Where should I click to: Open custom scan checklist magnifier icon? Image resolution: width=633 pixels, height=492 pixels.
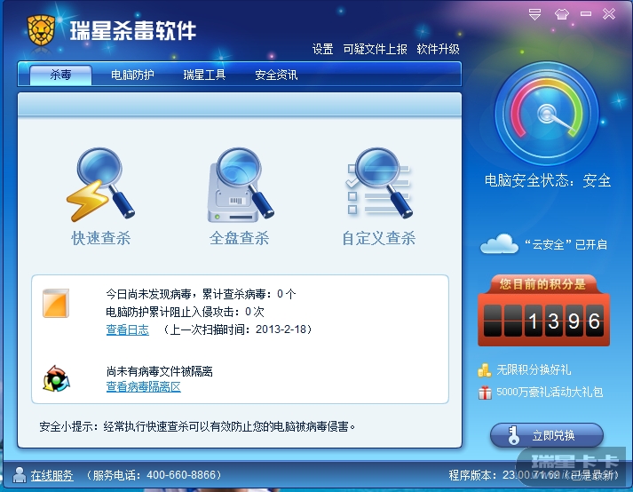coord(379,183)
